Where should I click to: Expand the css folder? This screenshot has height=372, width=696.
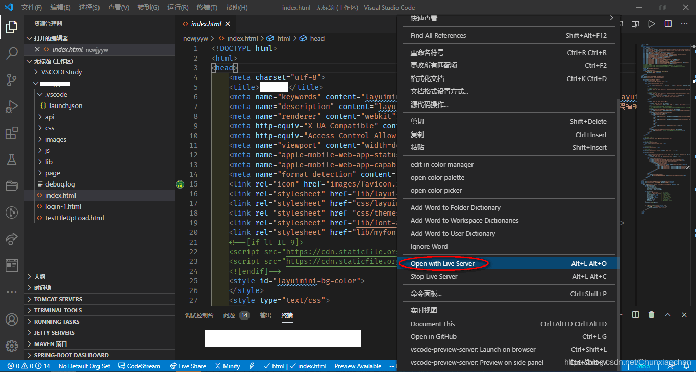coord(100,128)
